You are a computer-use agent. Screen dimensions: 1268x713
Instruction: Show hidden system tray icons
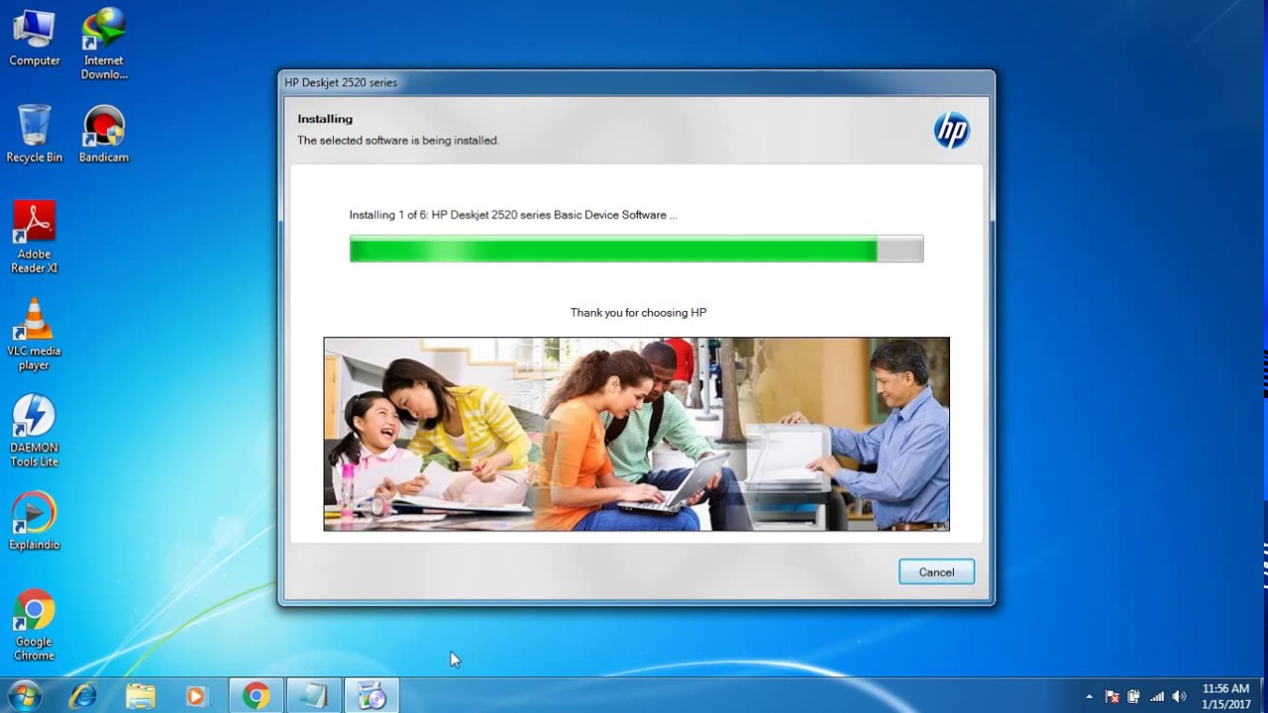point(1089,697)
